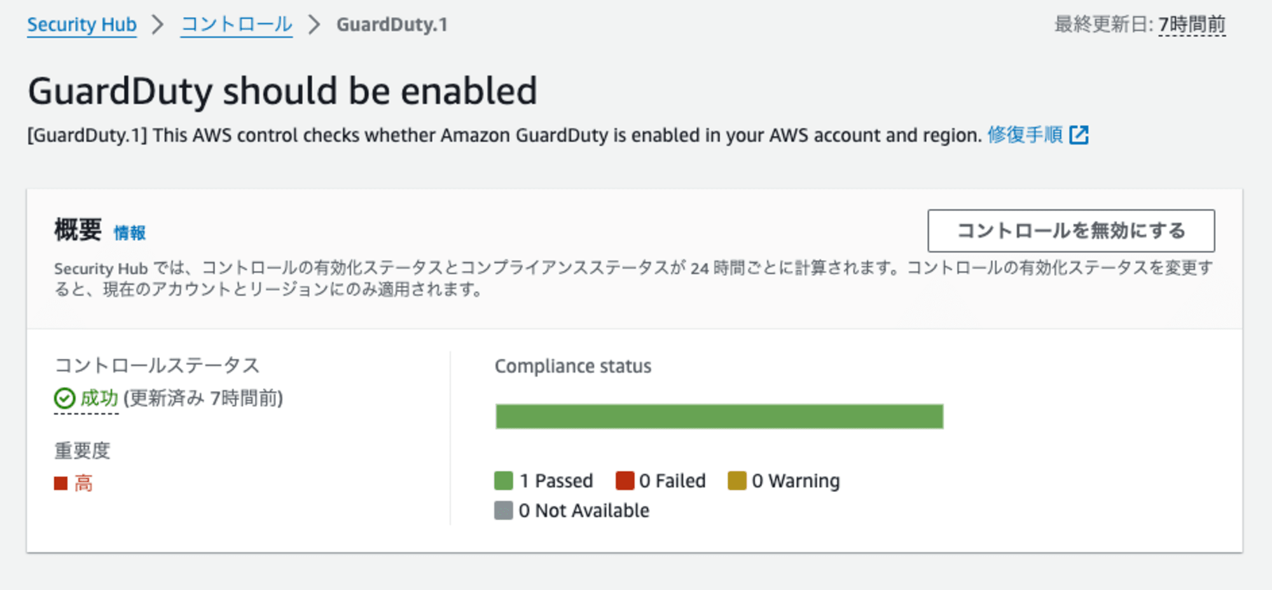Click GuardDuty.1 breadcrumb text
The image size is (1272, 590).
(x=392, y=25)
